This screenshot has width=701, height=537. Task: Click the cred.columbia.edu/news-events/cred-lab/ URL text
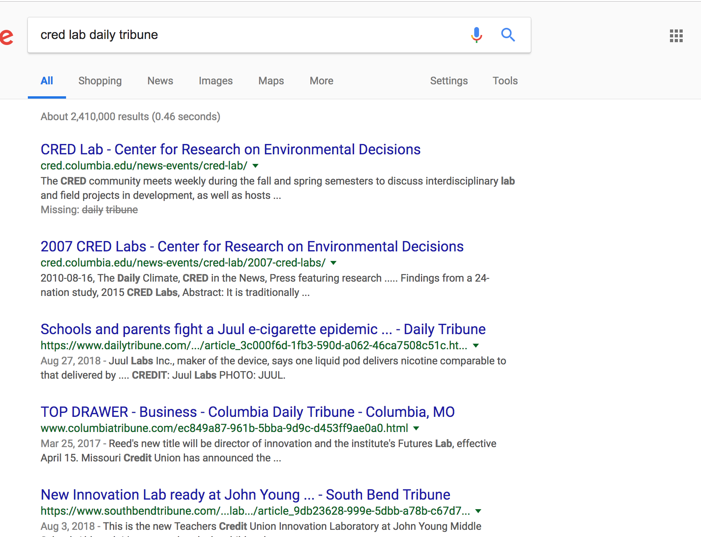click(x=144, y=165)
